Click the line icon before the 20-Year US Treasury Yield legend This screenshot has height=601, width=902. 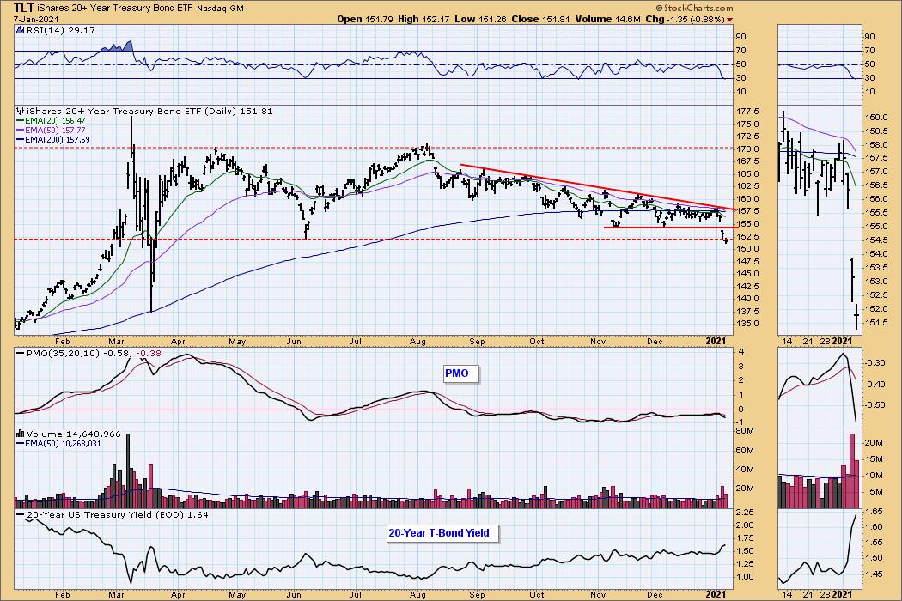(20, 515)
